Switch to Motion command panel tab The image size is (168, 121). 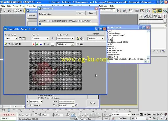point(155,16)
